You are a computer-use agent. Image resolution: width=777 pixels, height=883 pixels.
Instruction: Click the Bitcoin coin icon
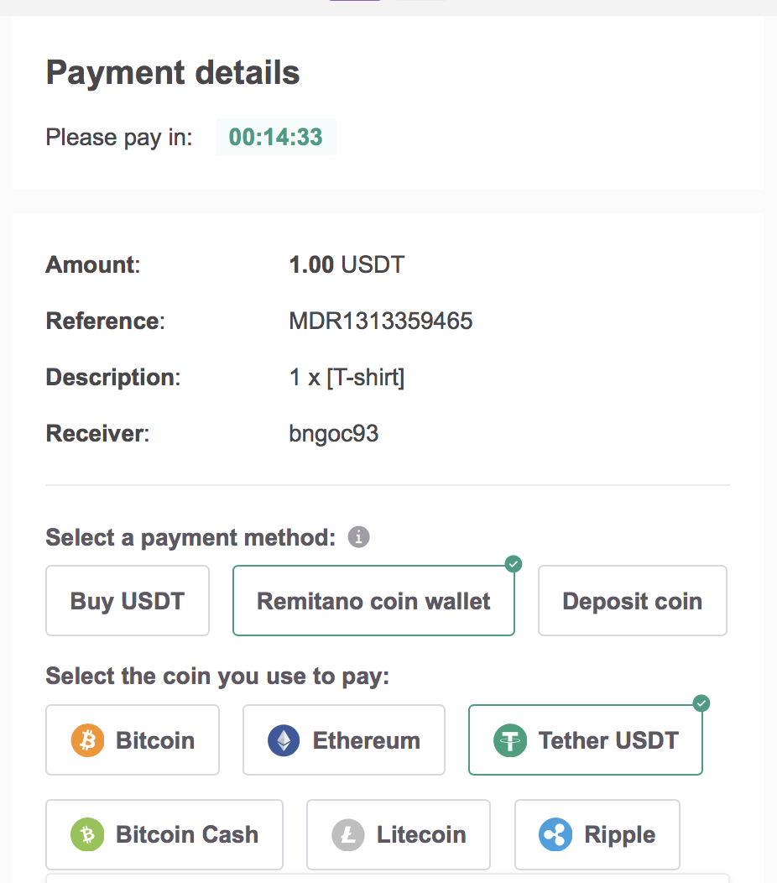point(86,740)
